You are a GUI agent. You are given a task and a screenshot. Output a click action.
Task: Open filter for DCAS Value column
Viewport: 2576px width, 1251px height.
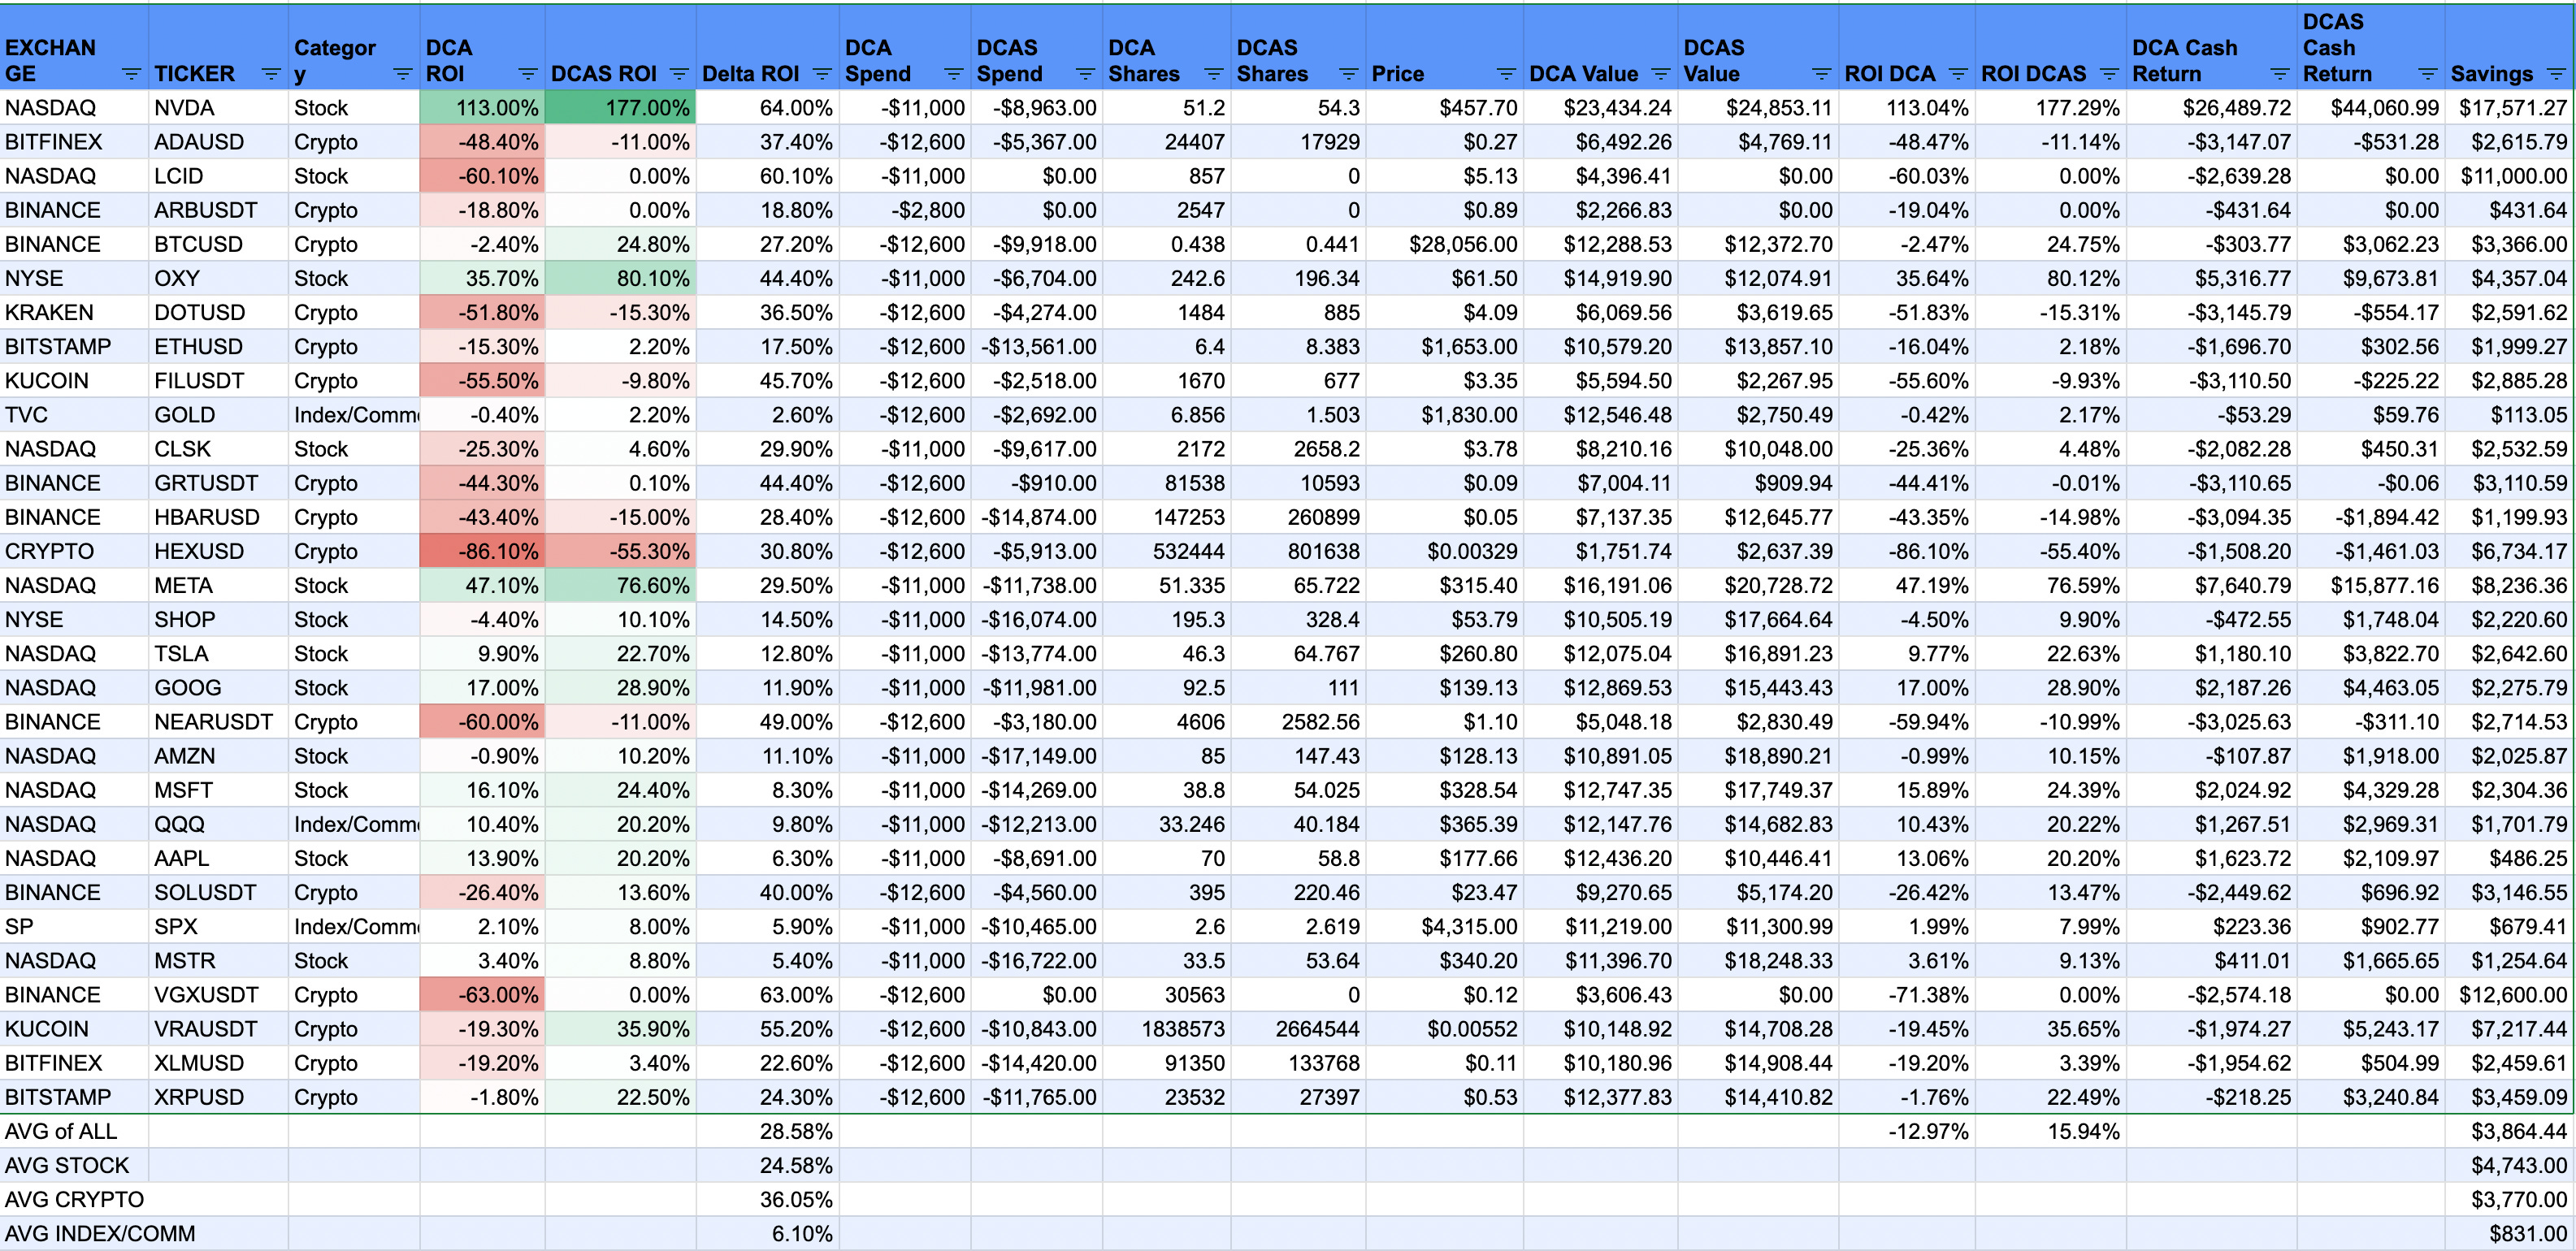(1822, 74)
